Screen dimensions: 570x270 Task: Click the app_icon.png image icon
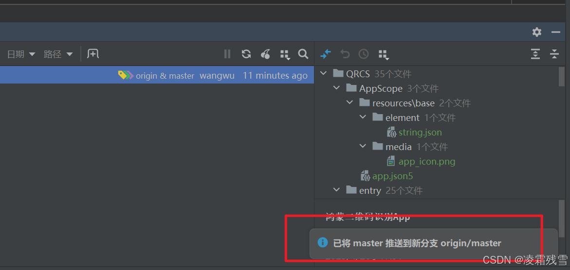pyautogui.click(x=391, y=161)
